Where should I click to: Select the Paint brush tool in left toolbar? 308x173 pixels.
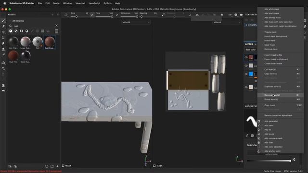[3, 21]
